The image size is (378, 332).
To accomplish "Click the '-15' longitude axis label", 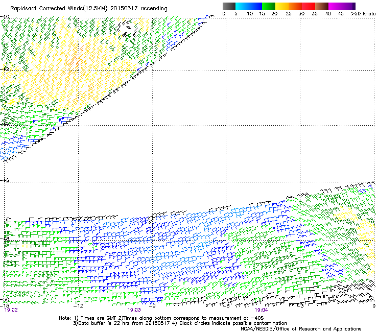I will (x=5, y=306).
